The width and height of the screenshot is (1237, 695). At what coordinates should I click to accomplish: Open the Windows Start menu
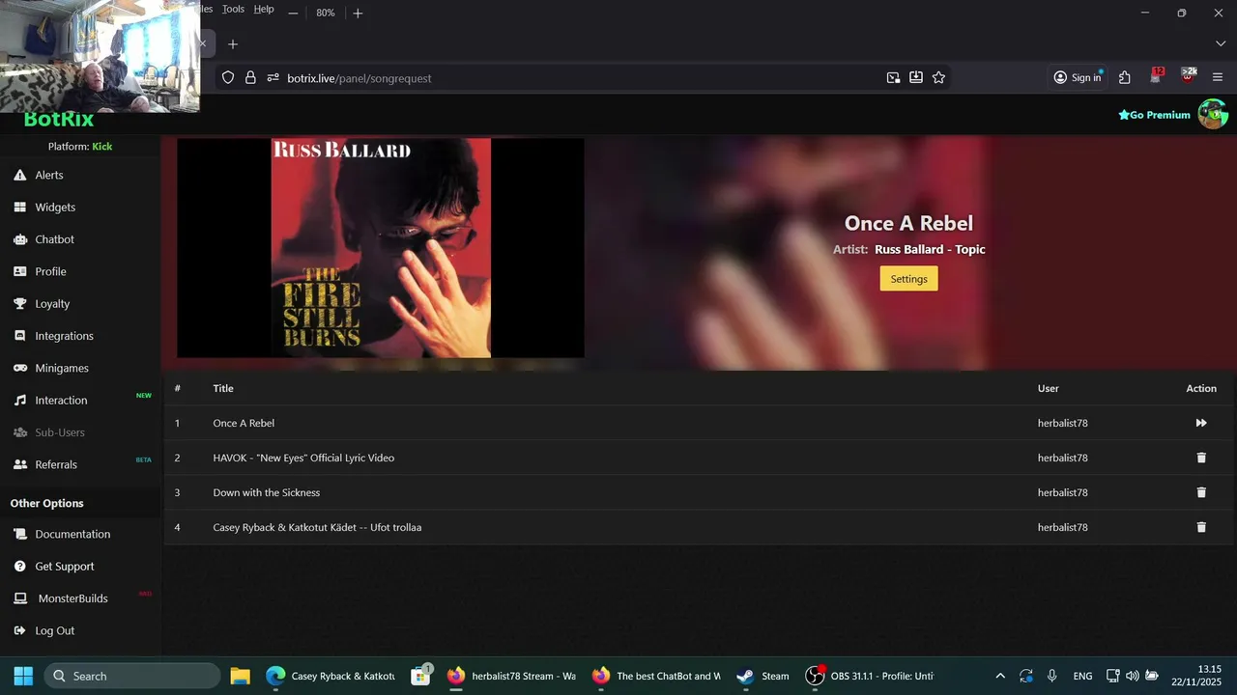coord(23,676)
